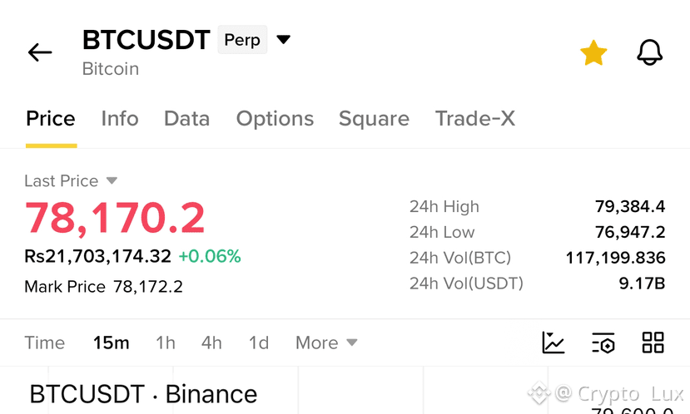Select the 1d timeframe
Screen dimensions: 690x414
click(x=259, y=343)
